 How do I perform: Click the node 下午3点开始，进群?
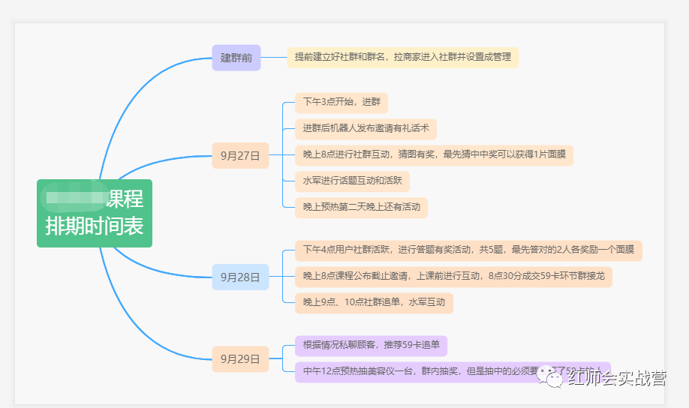[341, 102]
